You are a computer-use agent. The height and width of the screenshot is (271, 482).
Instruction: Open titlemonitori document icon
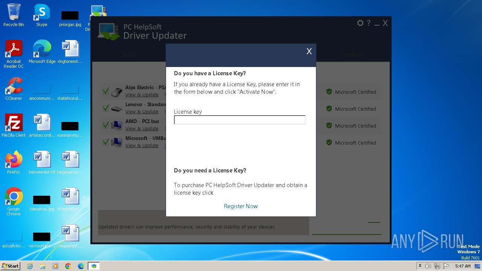[x=70, y=199]
